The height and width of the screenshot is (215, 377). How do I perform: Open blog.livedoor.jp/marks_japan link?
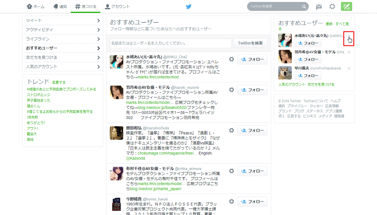[156, 189]
